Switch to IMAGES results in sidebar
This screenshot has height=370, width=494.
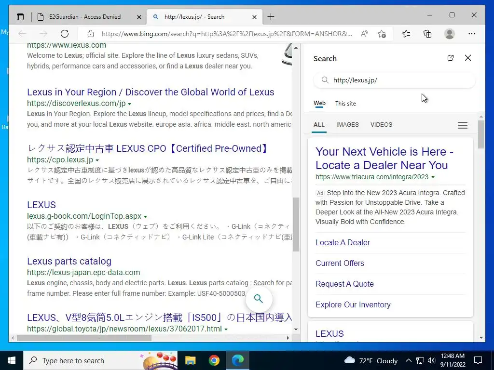tap(347, 125)
